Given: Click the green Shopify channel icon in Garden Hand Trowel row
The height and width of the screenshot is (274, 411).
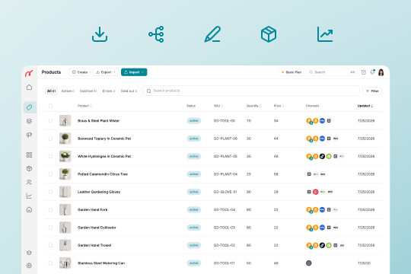Looking at the screenshot, I should click(x=329, y=245).
